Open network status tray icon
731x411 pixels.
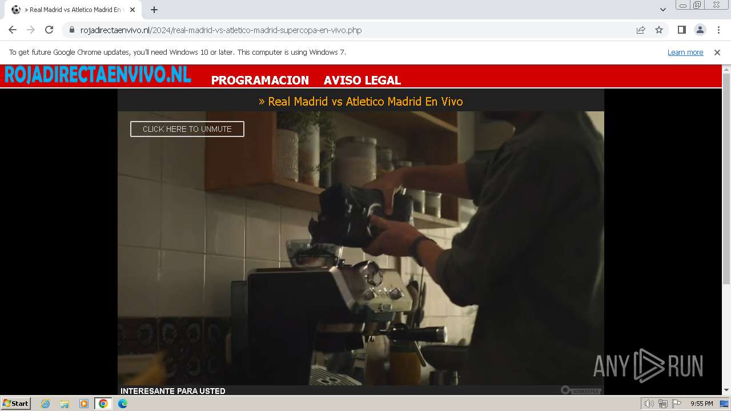(x=663, y=404)
